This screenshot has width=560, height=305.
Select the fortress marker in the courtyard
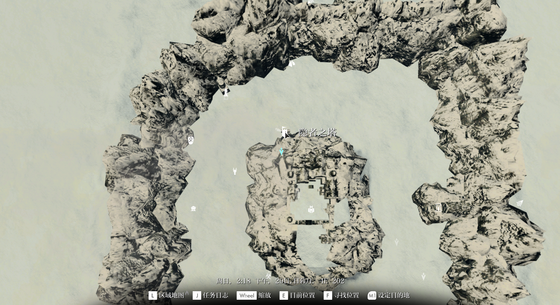tap(311, 209)
